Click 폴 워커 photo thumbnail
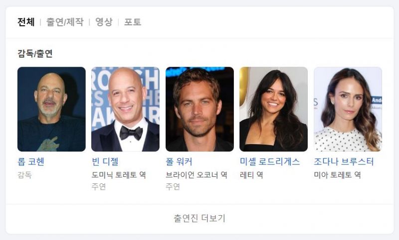The image size is (399, 240). click(x=199, y=109)
